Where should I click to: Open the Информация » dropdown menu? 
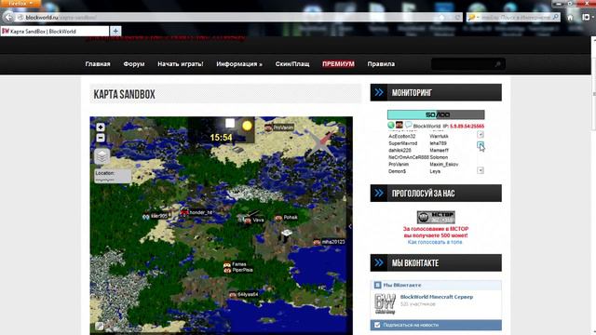click(239, 64)
